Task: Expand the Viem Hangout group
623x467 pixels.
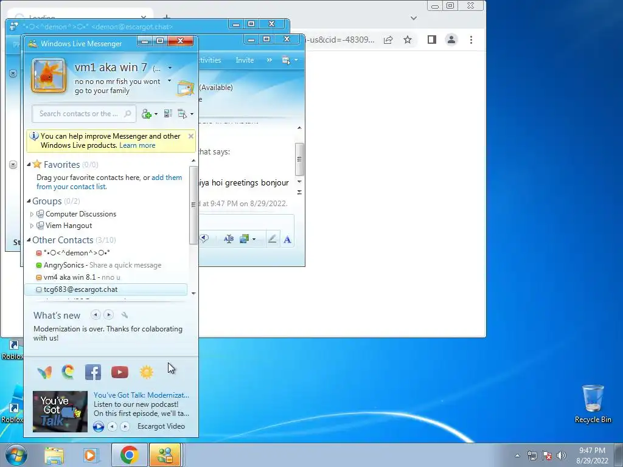Action: (x=32, y=226)
